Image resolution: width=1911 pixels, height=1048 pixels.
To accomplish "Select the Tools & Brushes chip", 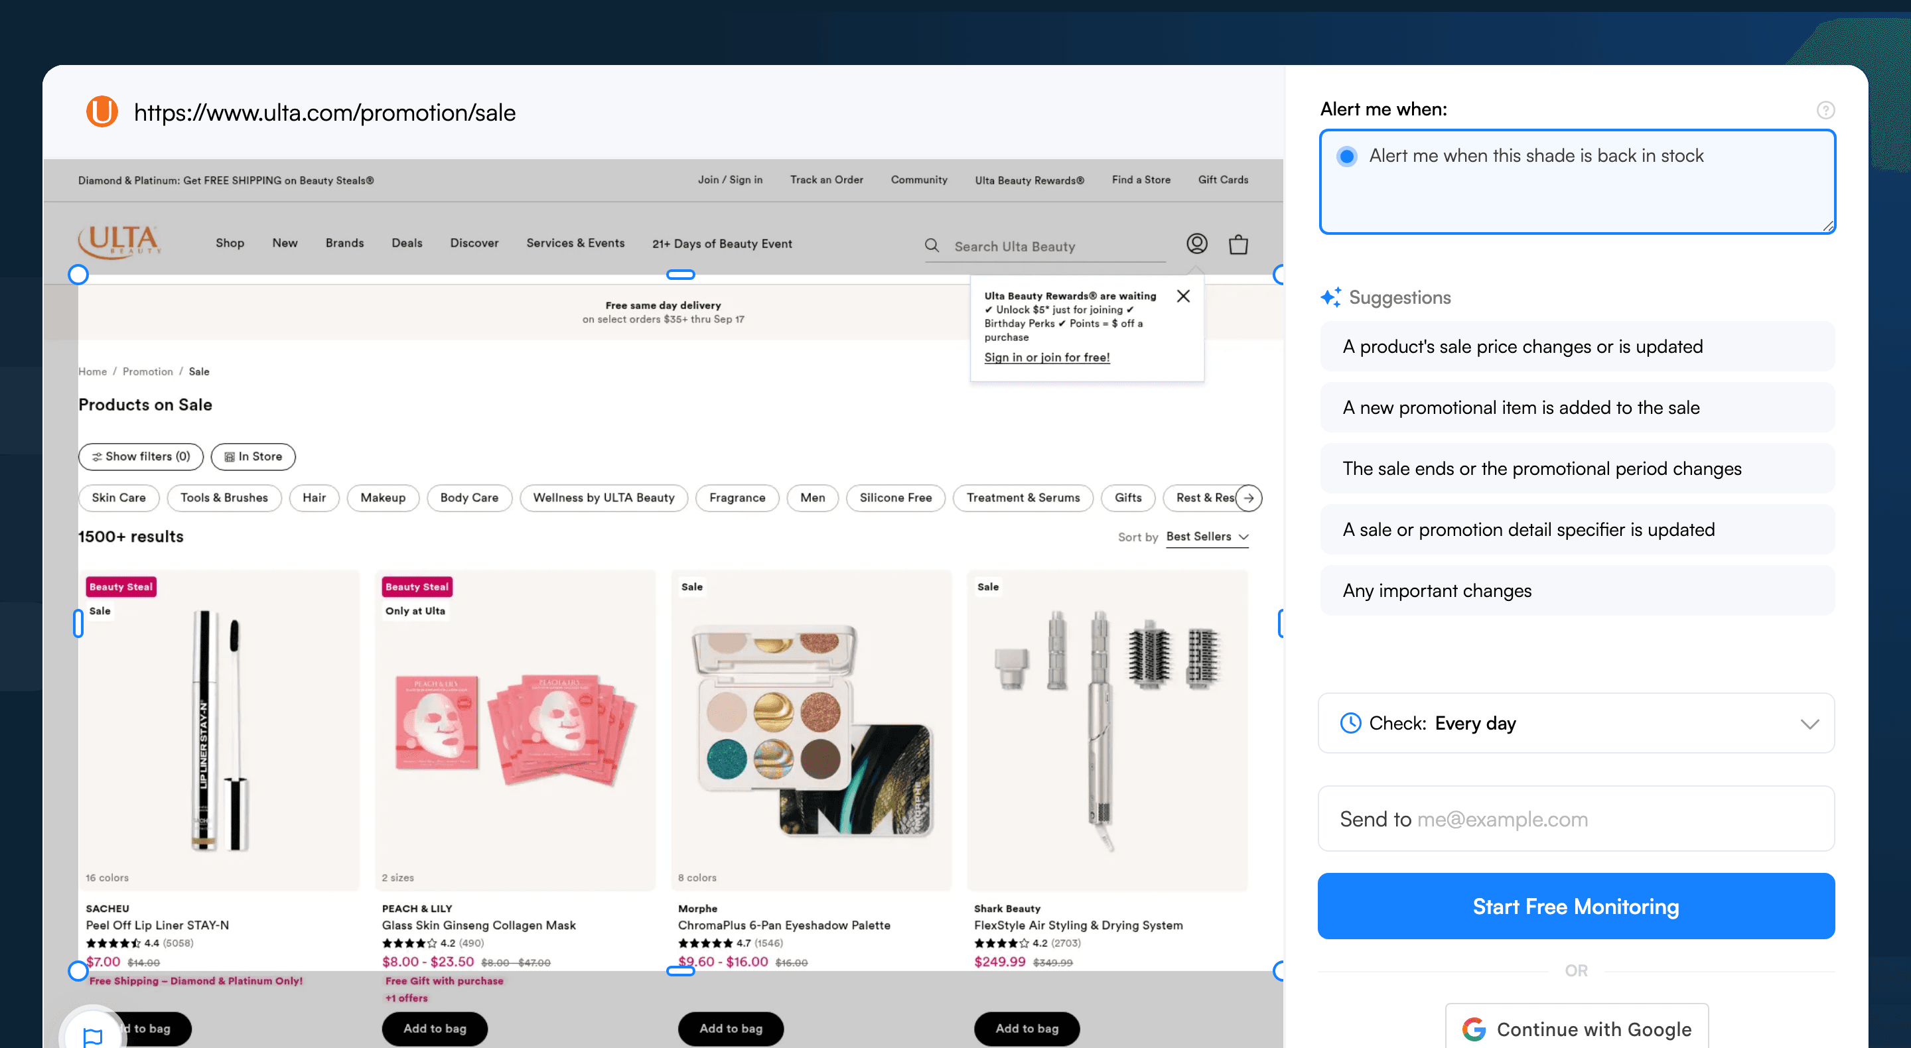I will pos(224,497).
